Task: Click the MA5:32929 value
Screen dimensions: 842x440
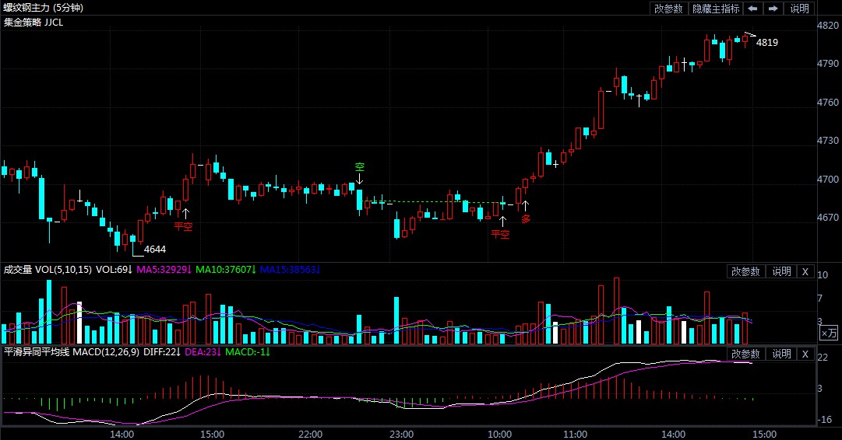Action: pos(164,270)
